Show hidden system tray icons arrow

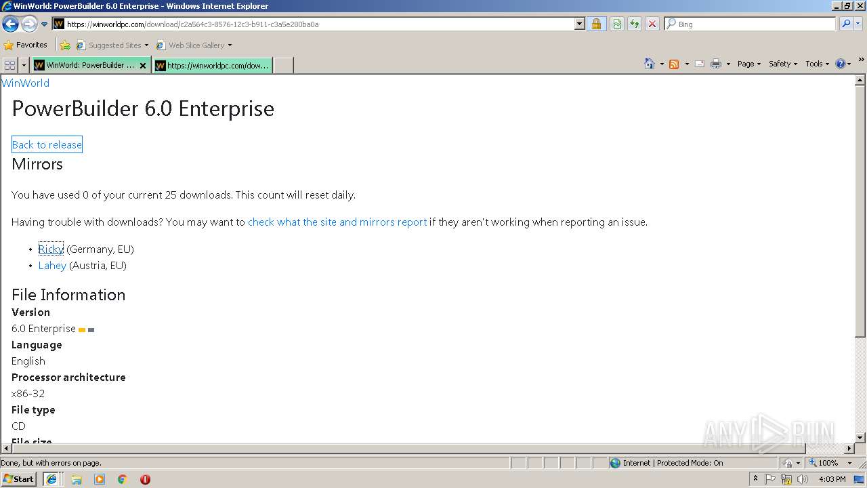755,479
